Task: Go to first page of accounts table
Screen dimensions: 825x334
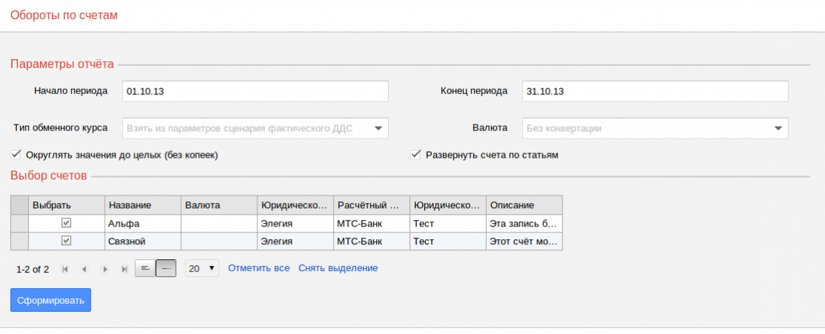Action: coord(65,269)
